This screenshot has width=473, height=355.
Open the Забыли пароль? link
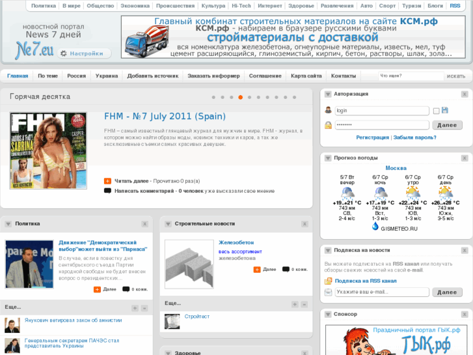(x=415, y=137)
